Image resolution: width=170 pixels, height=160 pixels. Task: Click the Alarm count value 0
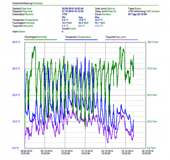62,31
